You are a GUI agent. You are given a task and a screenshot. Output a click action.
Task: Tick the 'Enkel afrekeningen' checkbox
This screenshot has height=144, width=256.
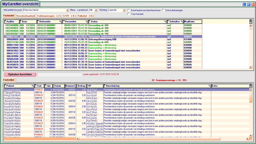(x=163, y=10)
